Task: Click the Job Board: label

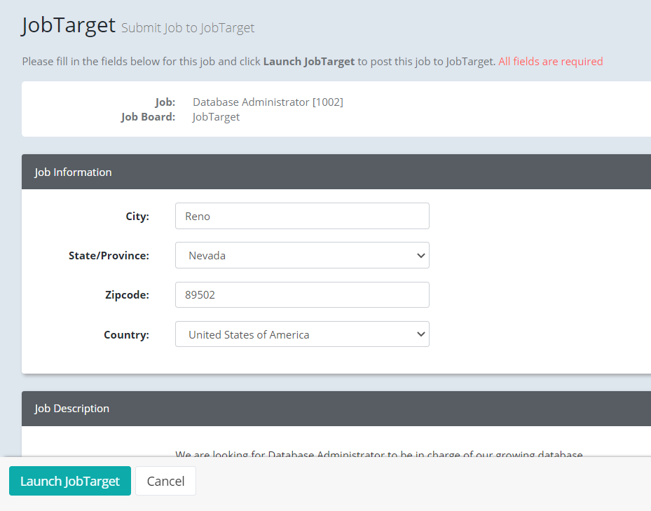Action: pos(148,116)
